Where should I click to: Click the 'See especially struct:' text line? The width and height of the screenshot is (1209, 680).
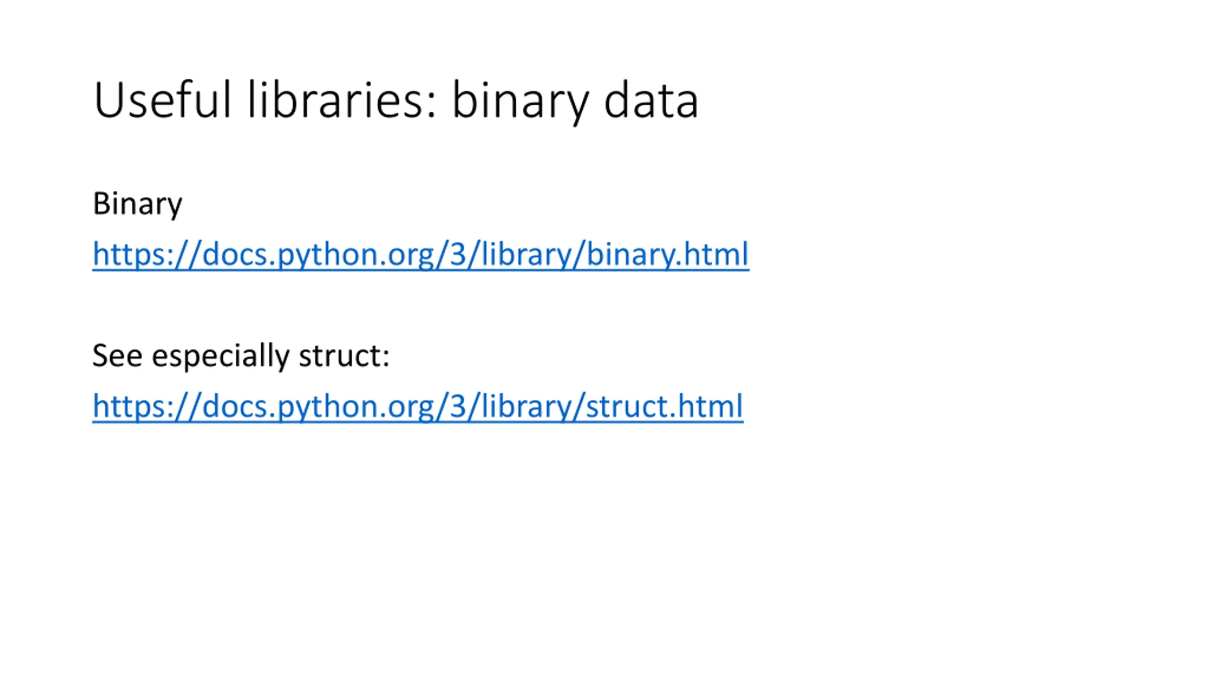(x=241, y=356)
